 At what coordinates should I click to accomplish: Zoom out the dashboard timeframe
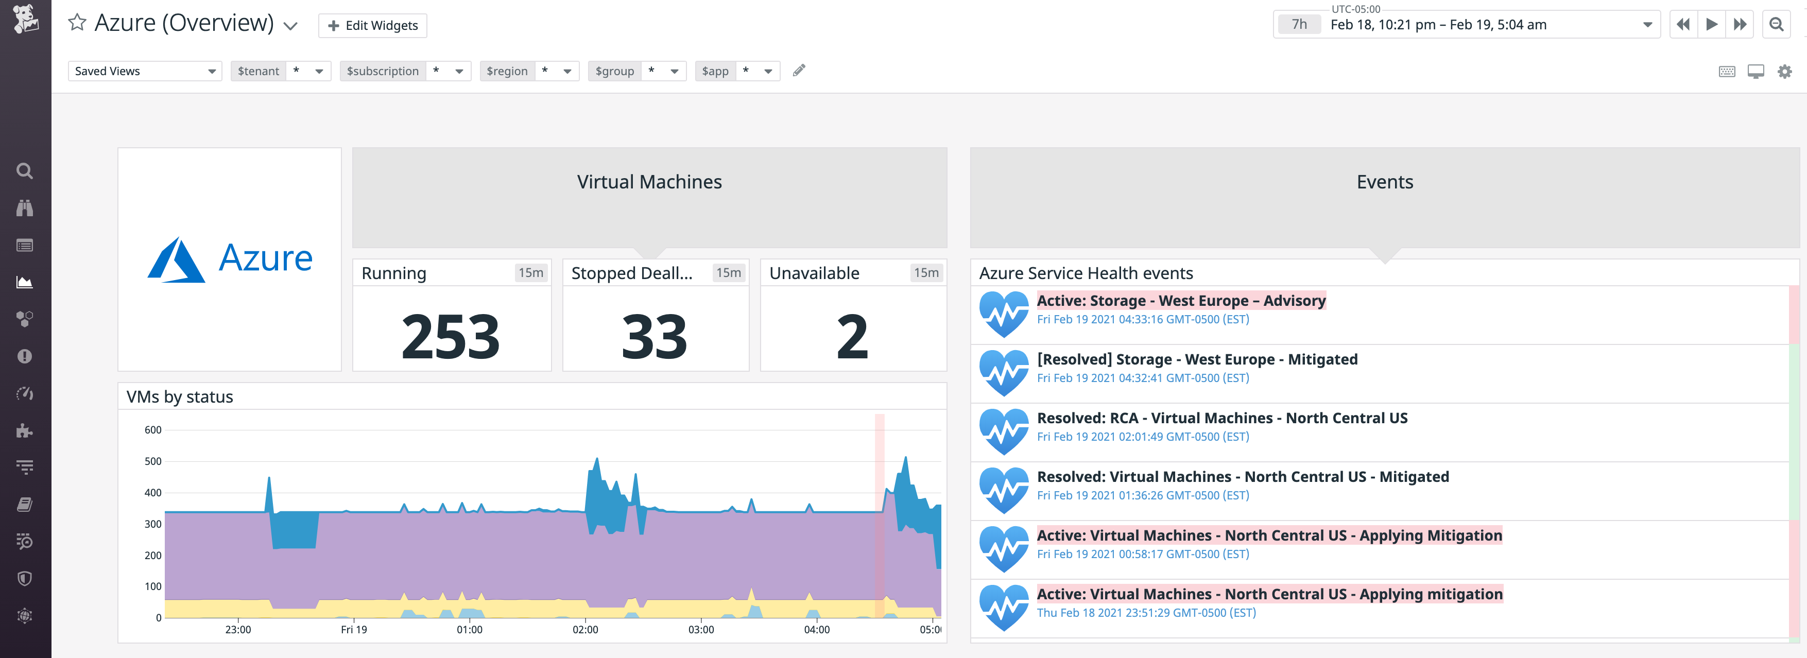click(x=1777, y=24)
